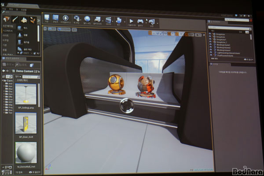Select the scale transform gizmo icon
The image size is (264, 176).
pos(161,33)
